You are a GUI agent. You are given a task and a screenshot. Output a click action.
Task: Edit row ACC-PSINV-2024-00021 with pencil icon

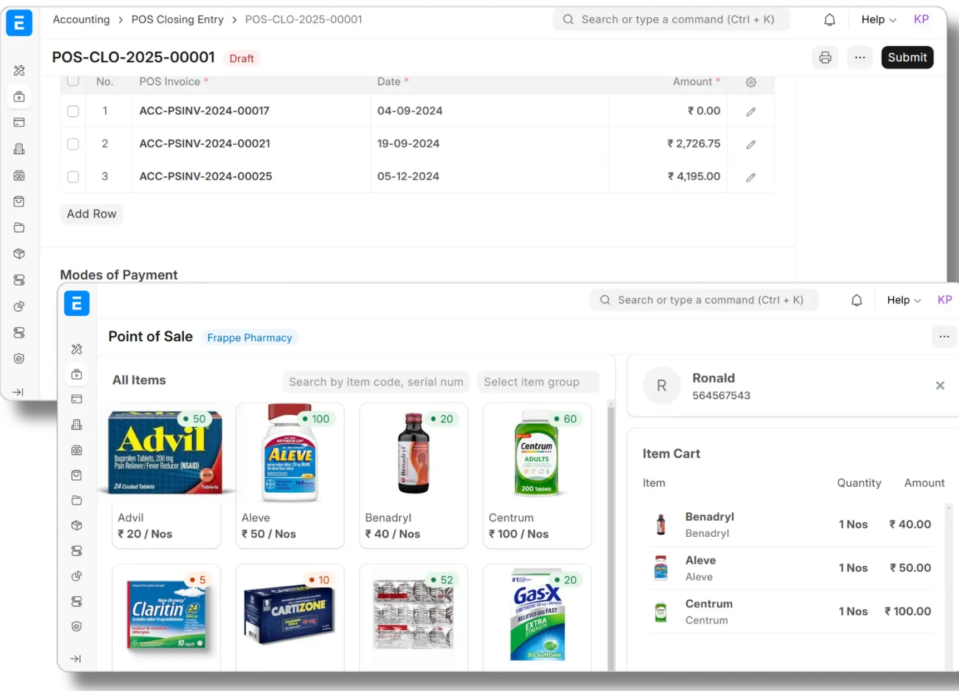751,145
